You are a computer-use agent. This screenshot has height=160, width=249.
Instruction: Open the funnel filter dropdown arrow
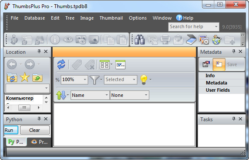point(101,79)
